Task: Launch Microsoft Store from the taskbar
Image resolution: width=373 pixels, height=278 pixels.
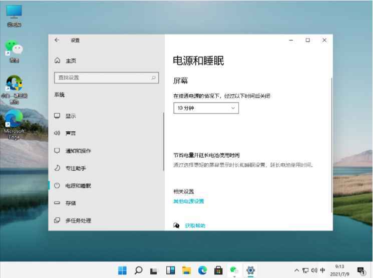Action: click(x=218, y=270)
